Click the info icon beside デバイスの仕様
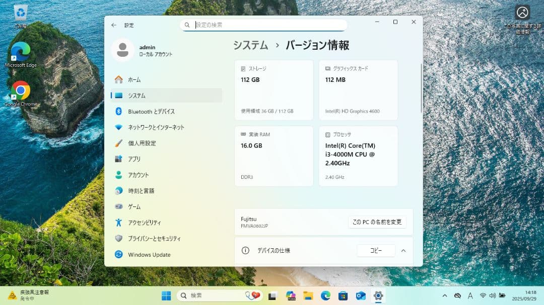This screenshot has height=305, width=544. pyautogui.click(x=245, y=250)
